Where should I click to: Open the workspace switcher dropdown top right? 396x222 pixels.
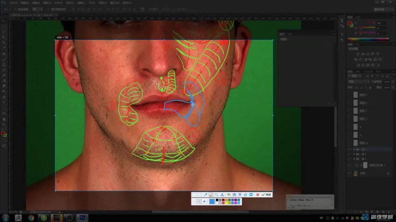point(383,9)
